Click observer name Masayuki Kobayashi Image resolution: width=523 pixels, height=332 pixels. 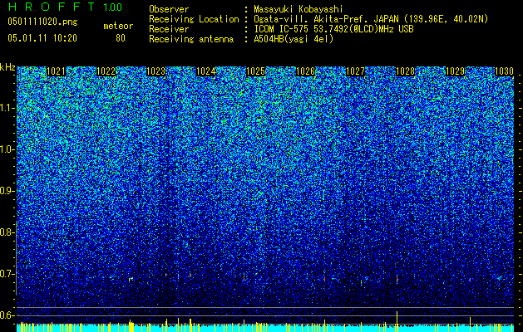click(298, 9)
